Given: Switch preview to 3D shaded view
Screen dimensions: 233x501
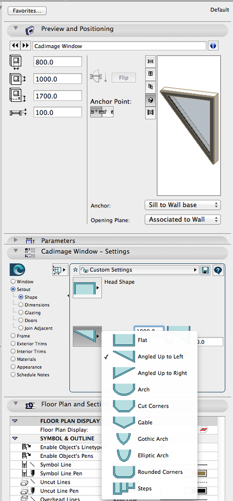Looking at the screenshot, I should [151, 100].
